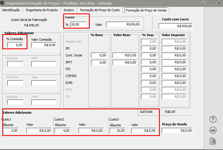Select the Preço de Venda field
This screenshot has width=223, height=150.
[x=177, y=131]
